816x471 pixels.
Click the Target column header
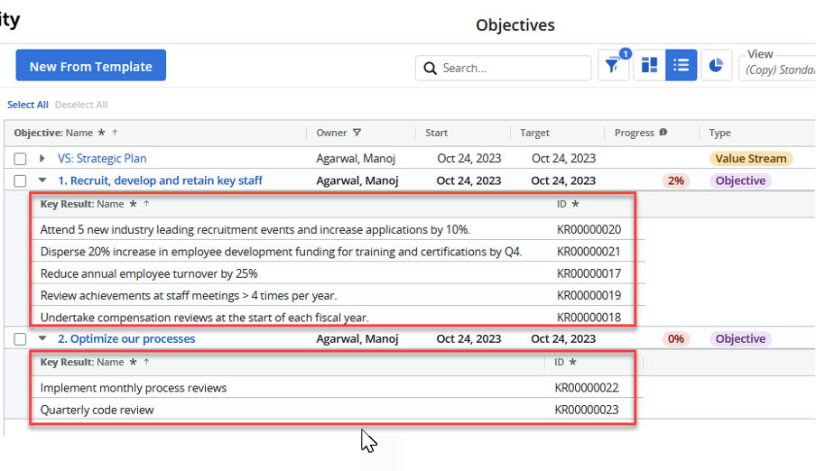(534, 133)
